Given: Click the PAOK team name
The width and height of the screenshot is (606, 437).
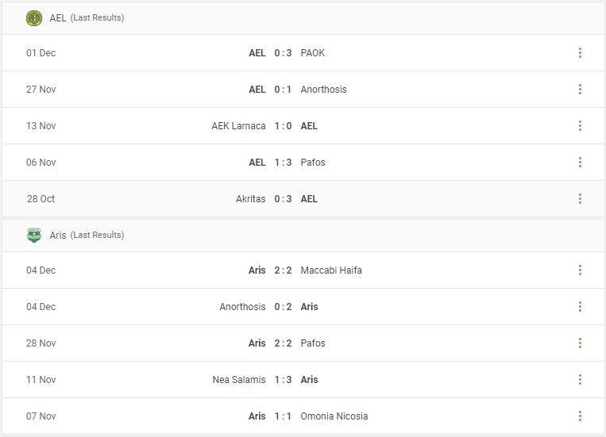Looking at the screenshot, I should [313, 53].
